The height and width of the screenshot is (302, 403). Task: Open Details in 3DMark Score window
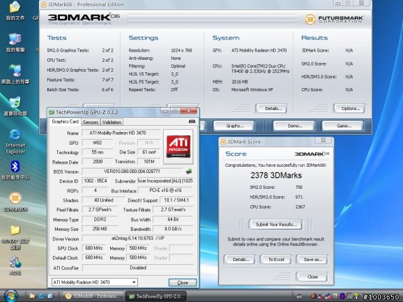(x=241, y=260)
